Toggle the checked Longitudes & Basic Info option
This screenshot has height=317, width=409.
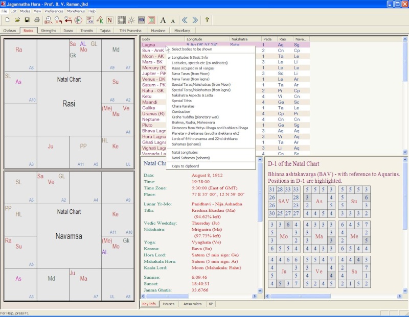click(x=190, y=57)
